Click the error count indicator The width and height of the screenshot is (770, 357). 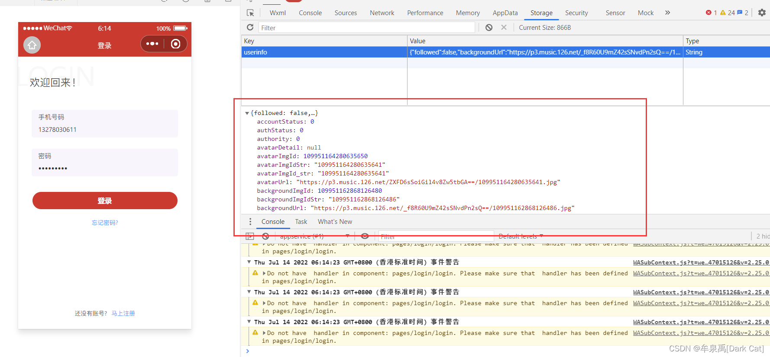711,13
